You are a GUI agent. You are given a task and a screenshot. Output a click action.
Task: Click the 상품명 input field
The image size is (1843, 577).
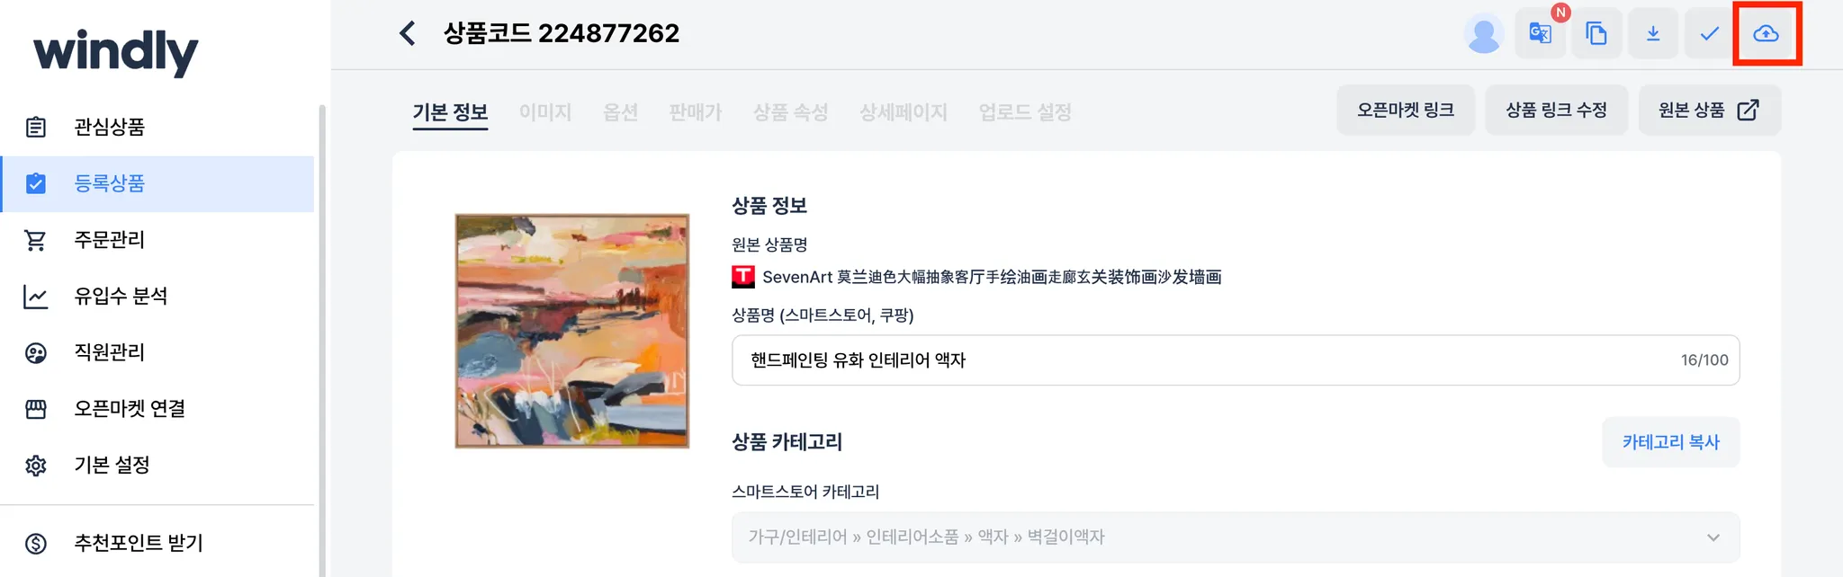(1236, 360)
